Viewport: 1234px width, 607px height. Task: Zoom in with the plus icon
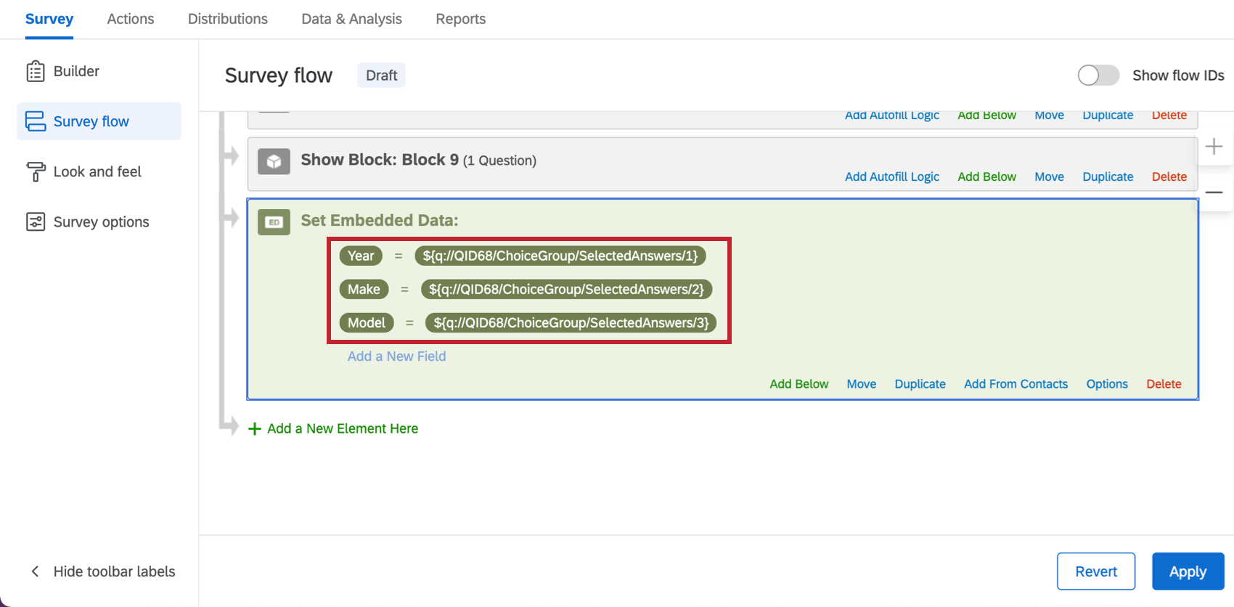click(x=1214, y=147)
